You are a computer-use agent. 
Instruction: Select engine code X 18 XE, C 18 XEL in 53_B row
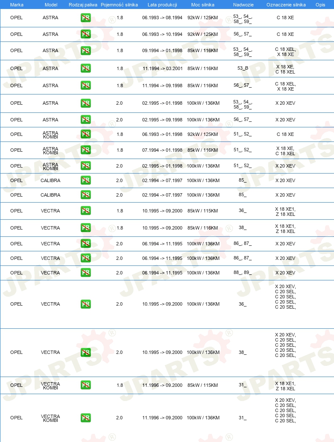(285, 69)
